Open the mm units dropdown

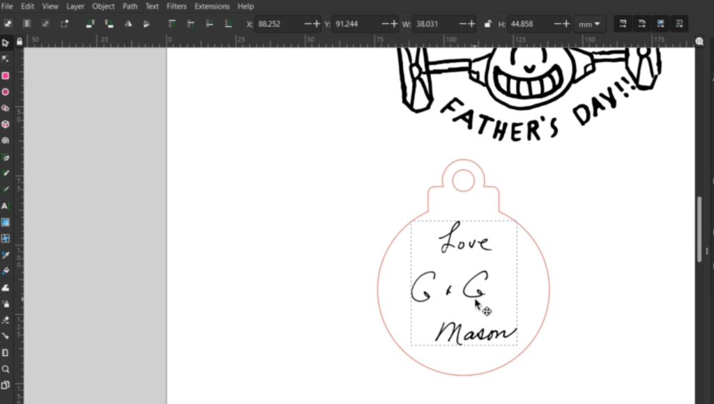pyautogui.click(x=589, y=24)
